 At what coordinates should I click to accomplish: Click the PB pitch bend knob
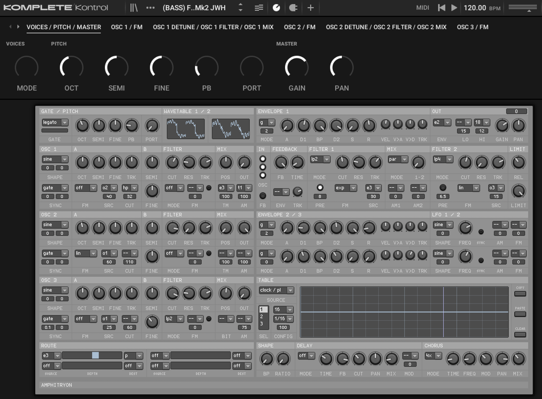[x=207, y=67]
